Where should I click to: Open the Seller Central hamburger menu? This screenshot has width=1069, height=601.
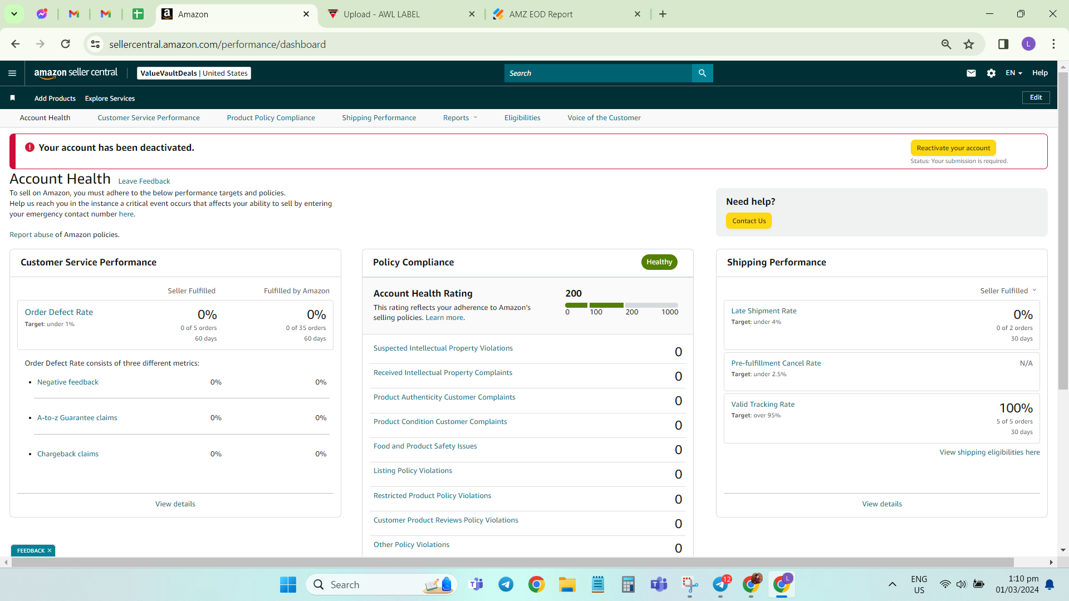click(12, 73)
